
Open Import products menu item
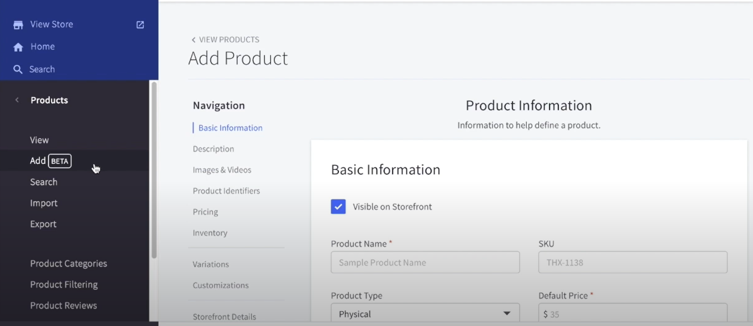click(x=44, y=203)
